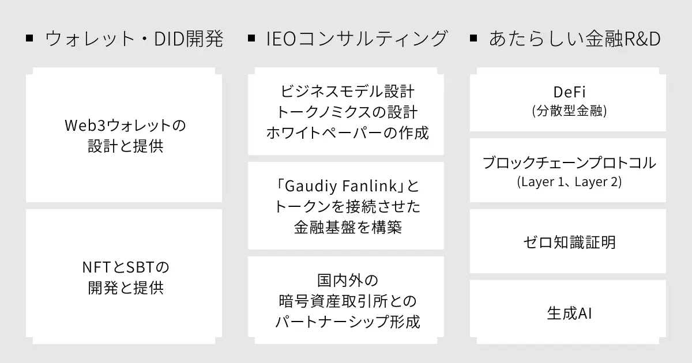
Task: Open the 暗号資産取引所とのパートナーシップ形成 card
Action: pos(347,301)
